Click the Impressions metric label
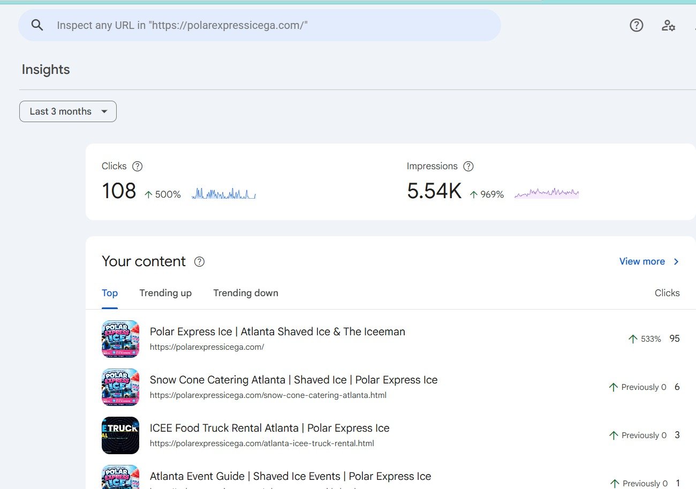This screenshot has height=489, width=696. click(x=432, y=166)
